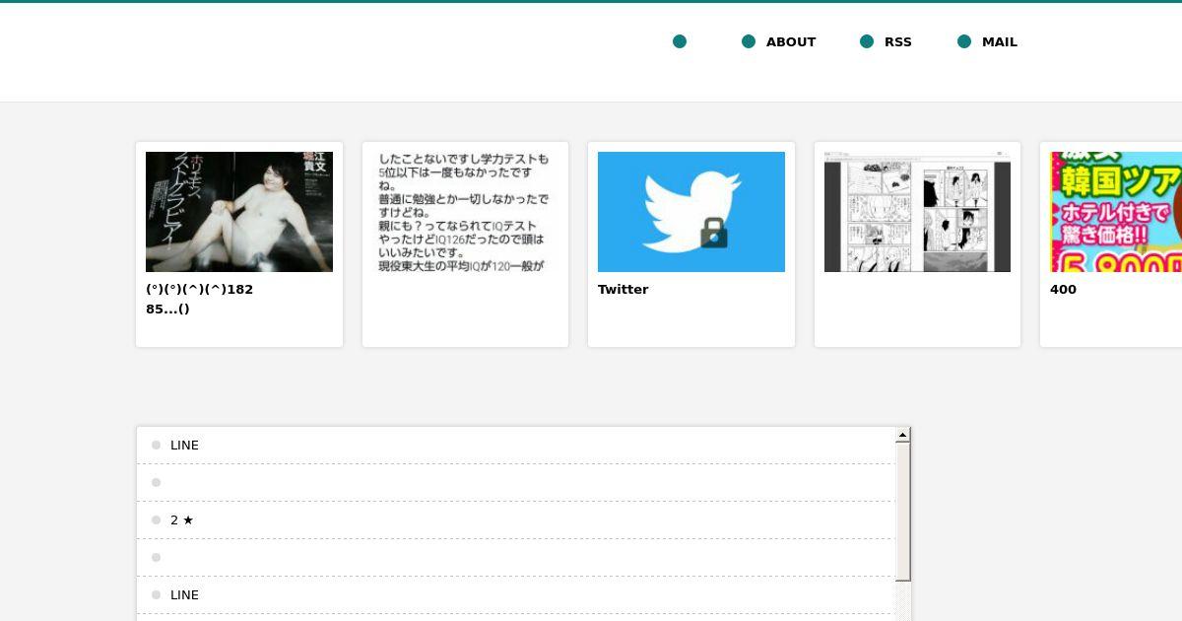The width and height of the screenshot is (1182, 621).
Task: Click the teal dot beside ABOUT
Action: tap(749, 41)
